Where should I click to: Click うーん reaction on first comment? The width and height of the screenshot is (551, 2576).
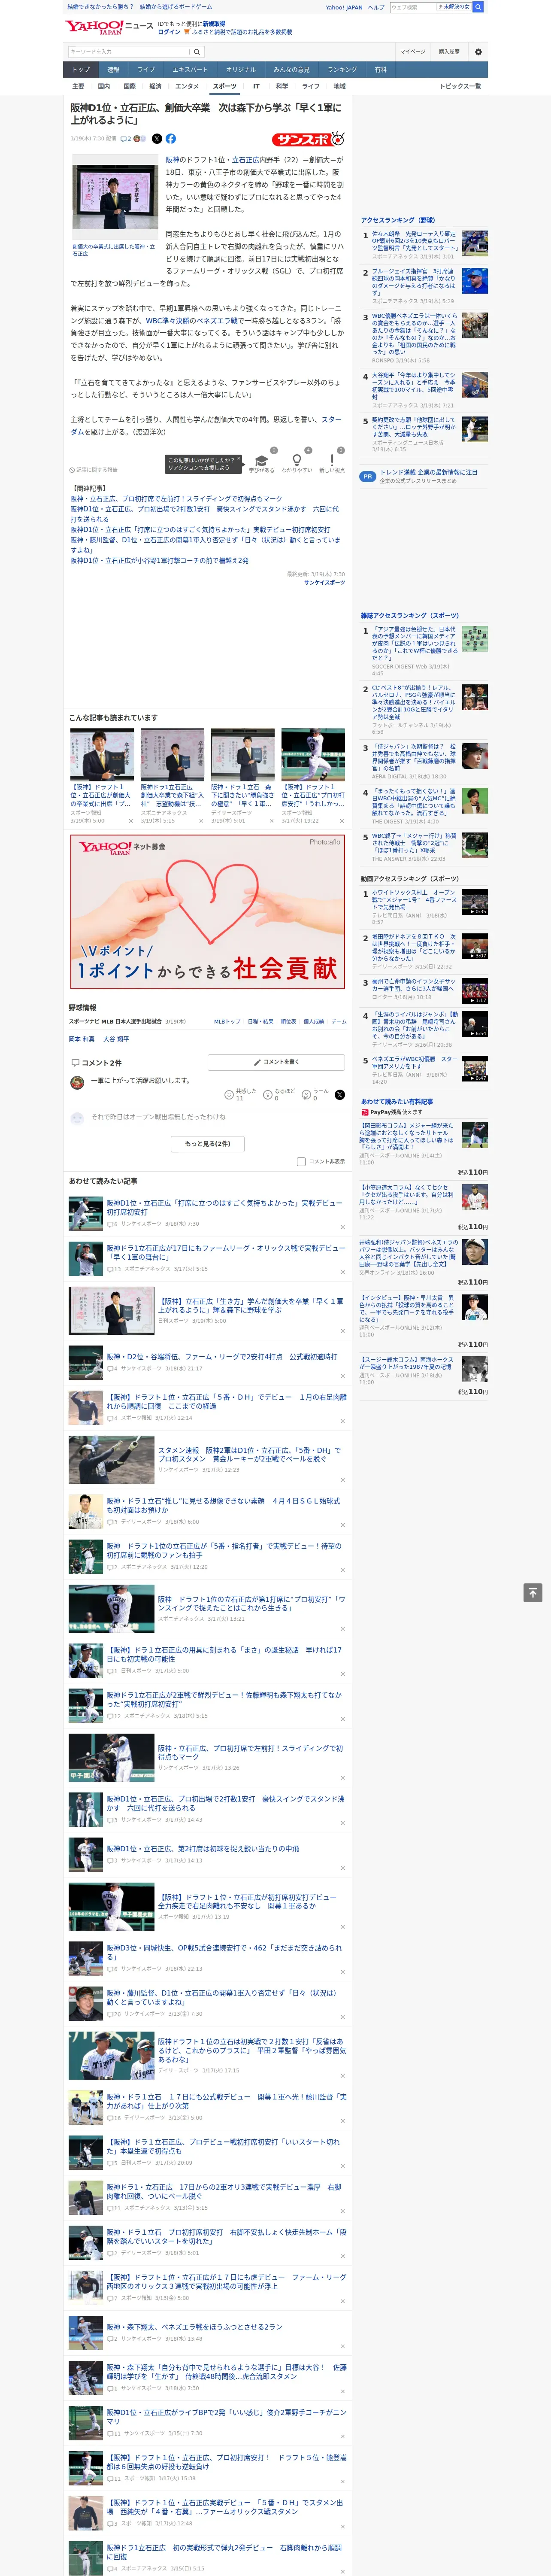[x=315, y=1094]
